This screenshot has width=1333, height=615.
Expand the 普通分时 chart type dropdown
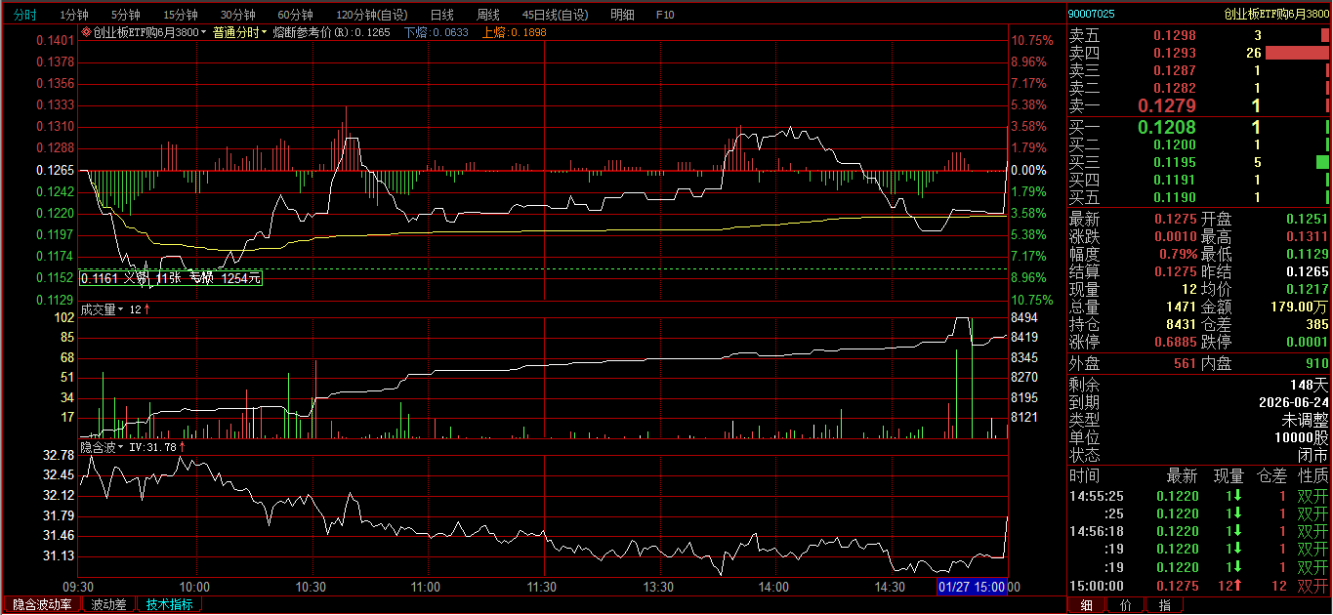coord(239,32)
